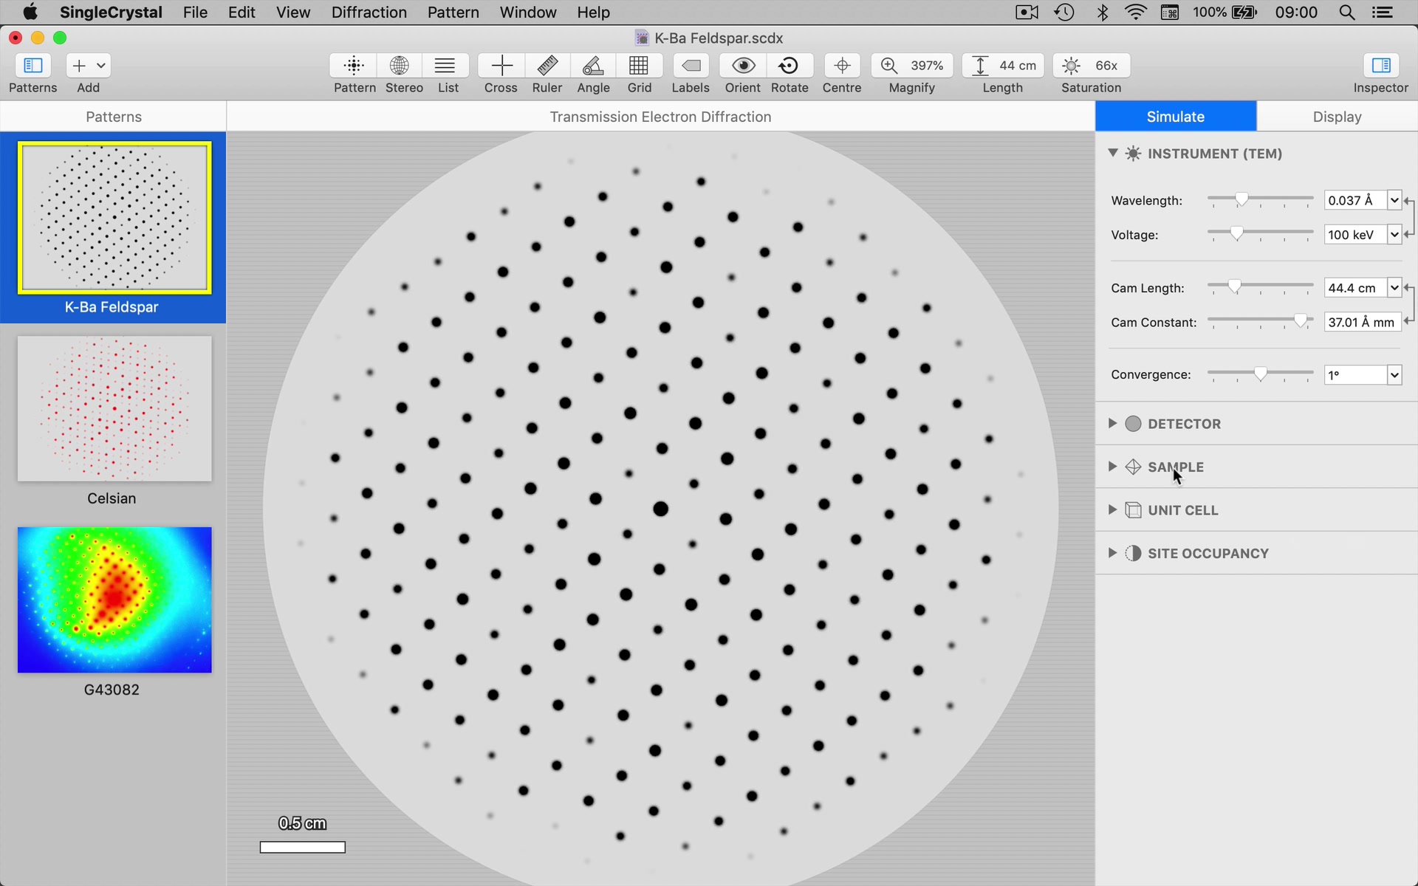The width and height of the screenshot is (1418, 886).
Task: Activate the Ruler measuring tool
Action: click(547, 72)
